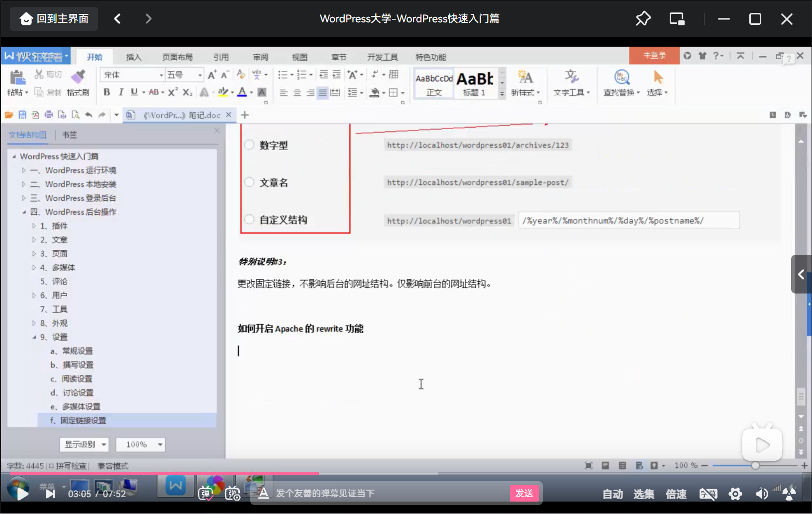This screenshot has height=514, width=812.
Task: Select the 文章名 radio button
Action: click(x=249, y=182)
